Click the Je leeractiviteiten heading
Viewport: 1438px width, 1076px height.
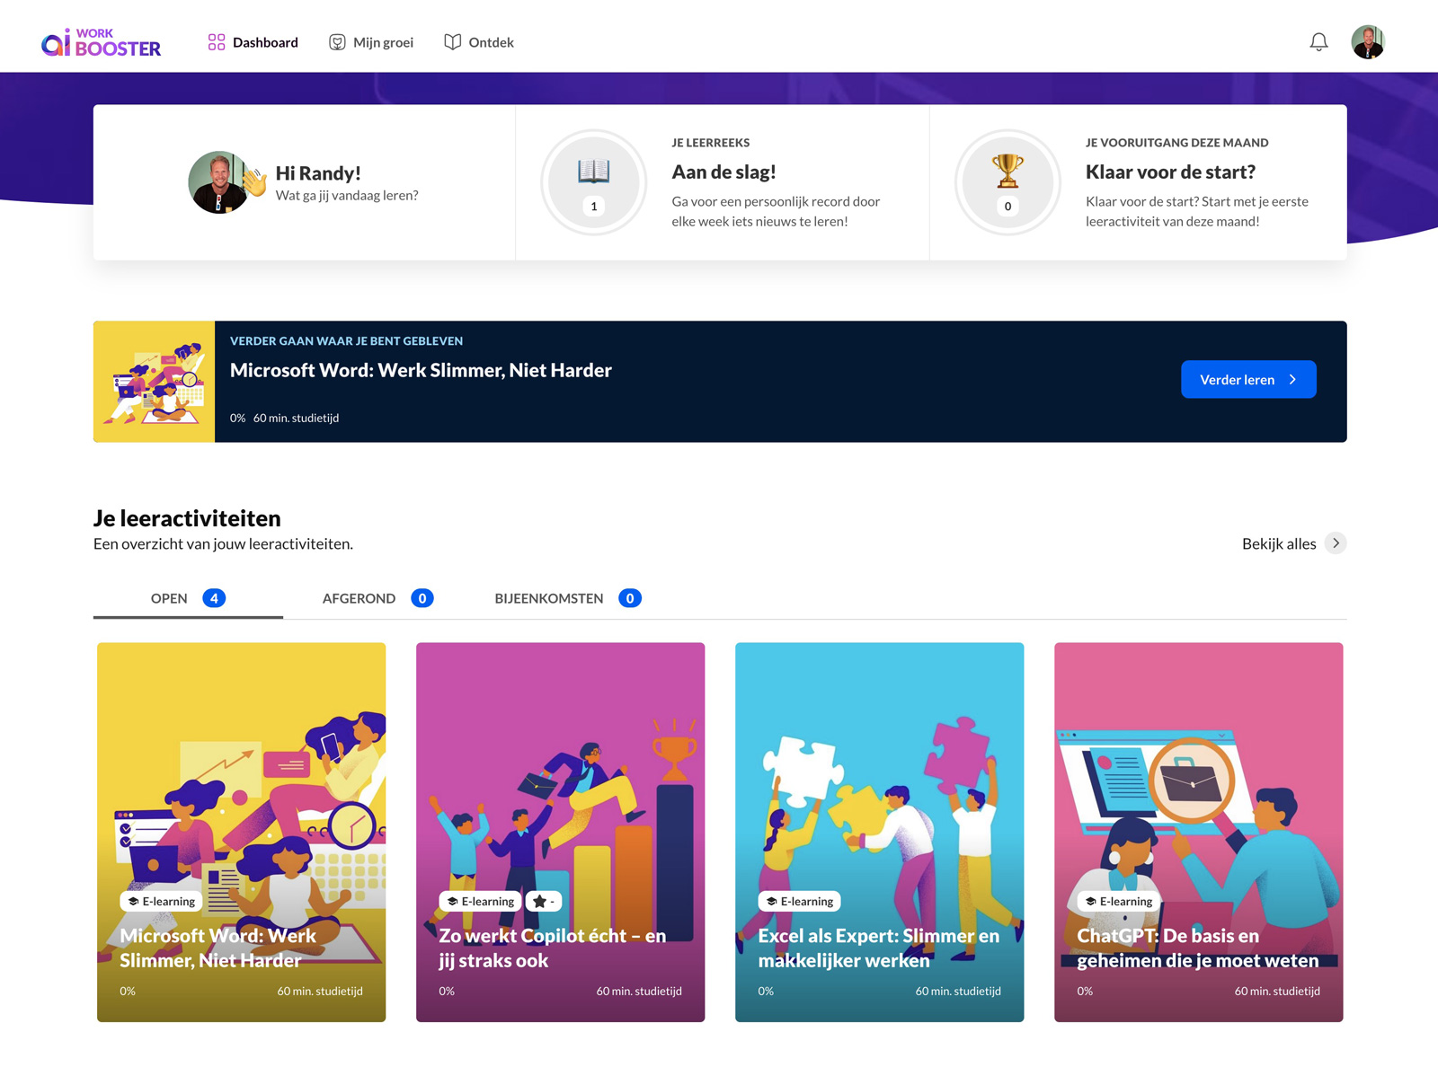[x=187, y=518]
